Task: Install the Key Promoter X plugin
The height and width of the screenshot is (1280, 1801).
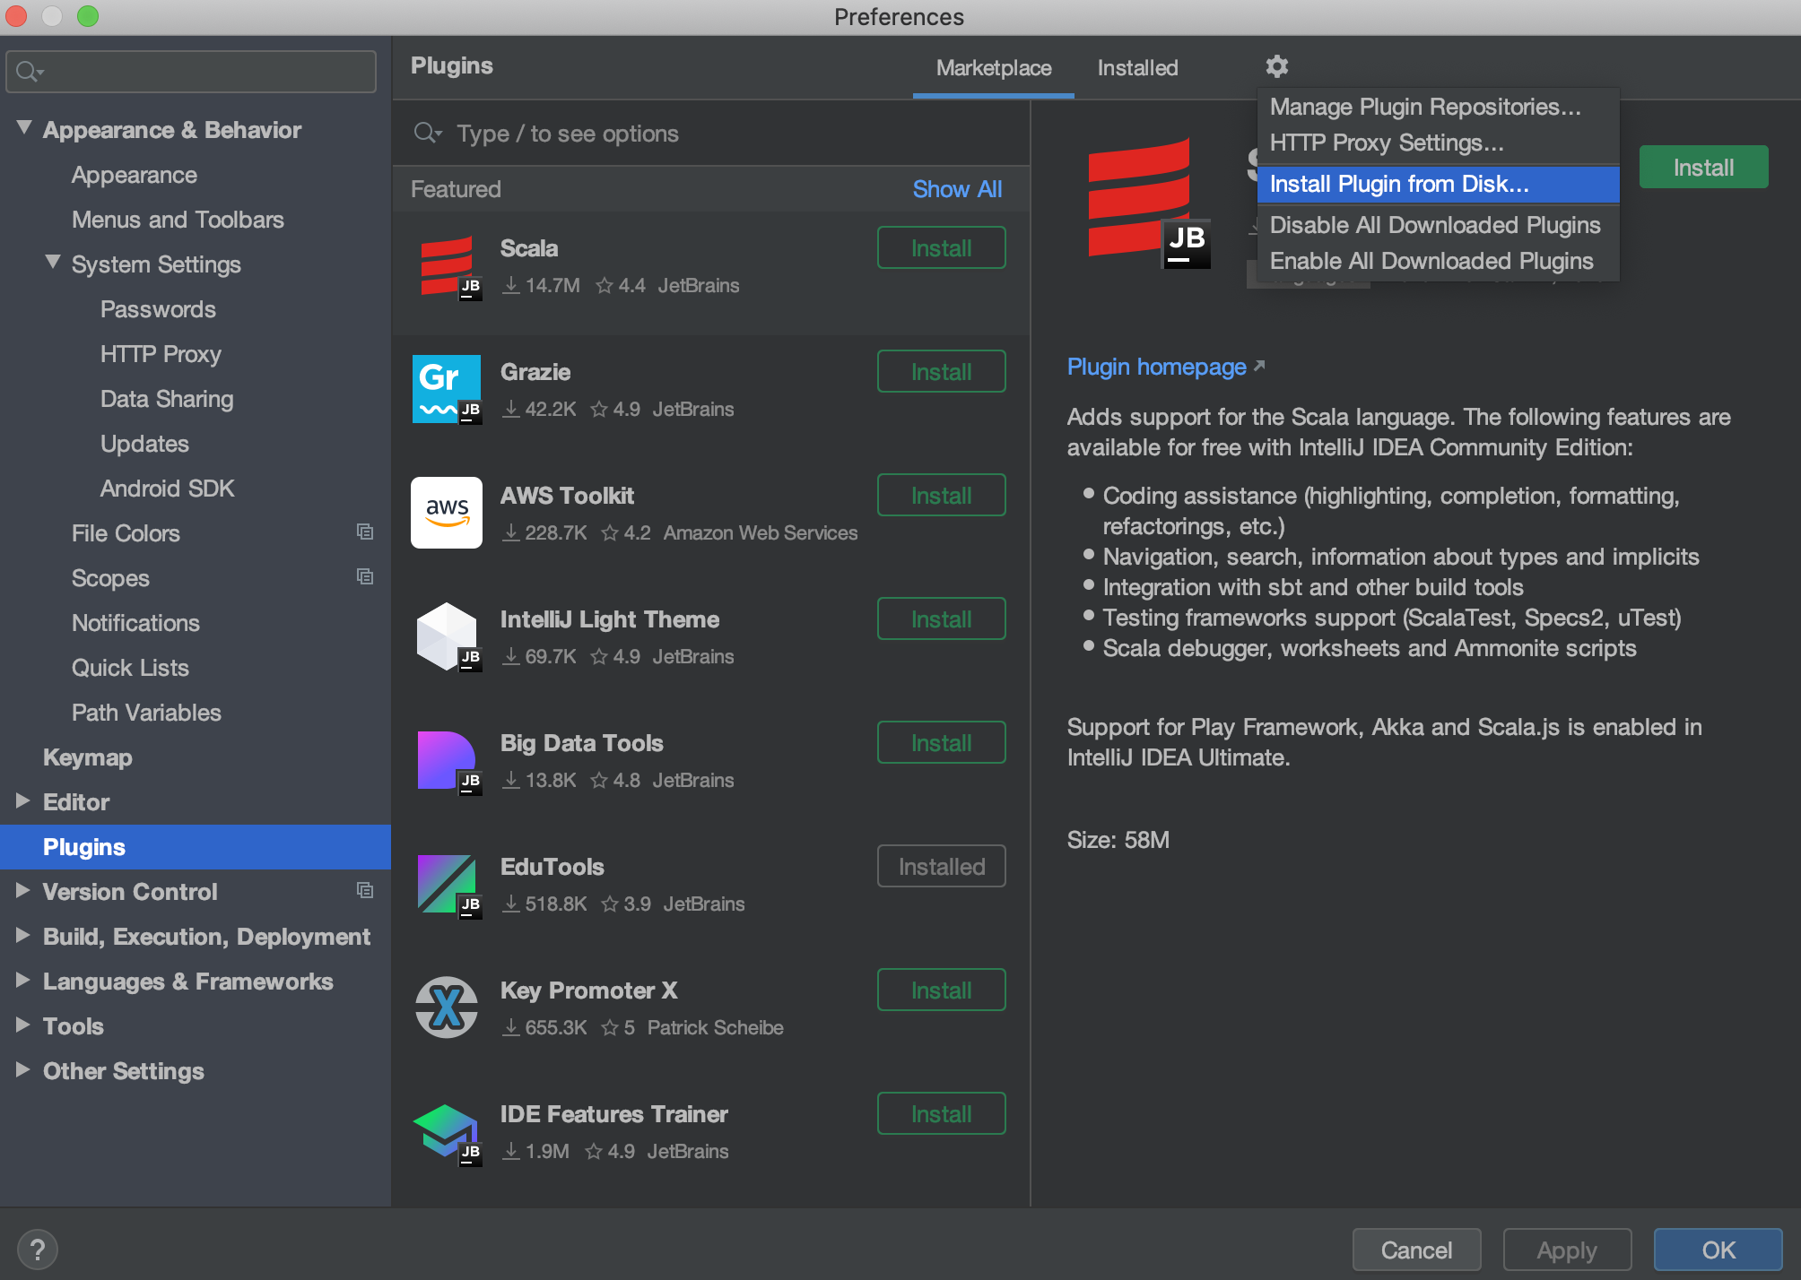Action: pyautogui.click(x=942, y=990)
